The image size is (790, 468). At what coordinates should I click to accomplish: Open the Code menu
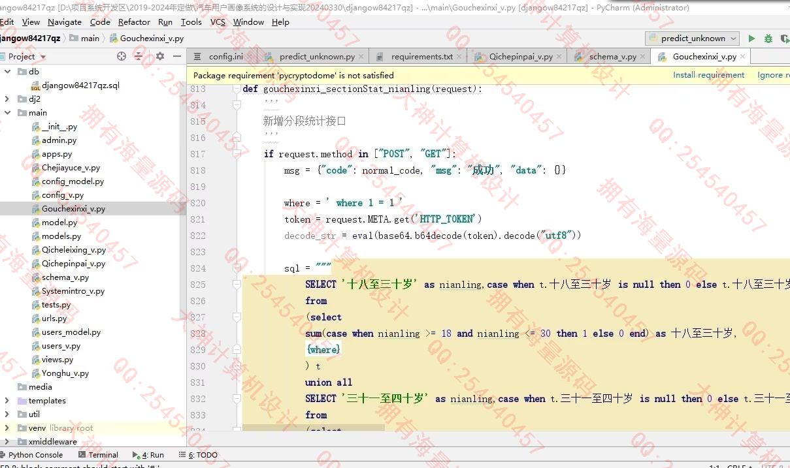(x=100, y=22)
